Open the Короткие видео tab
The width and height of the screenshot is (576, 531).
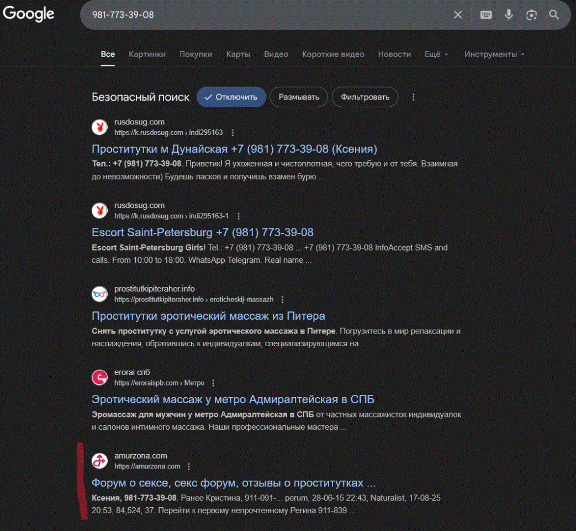coord(333,54)
